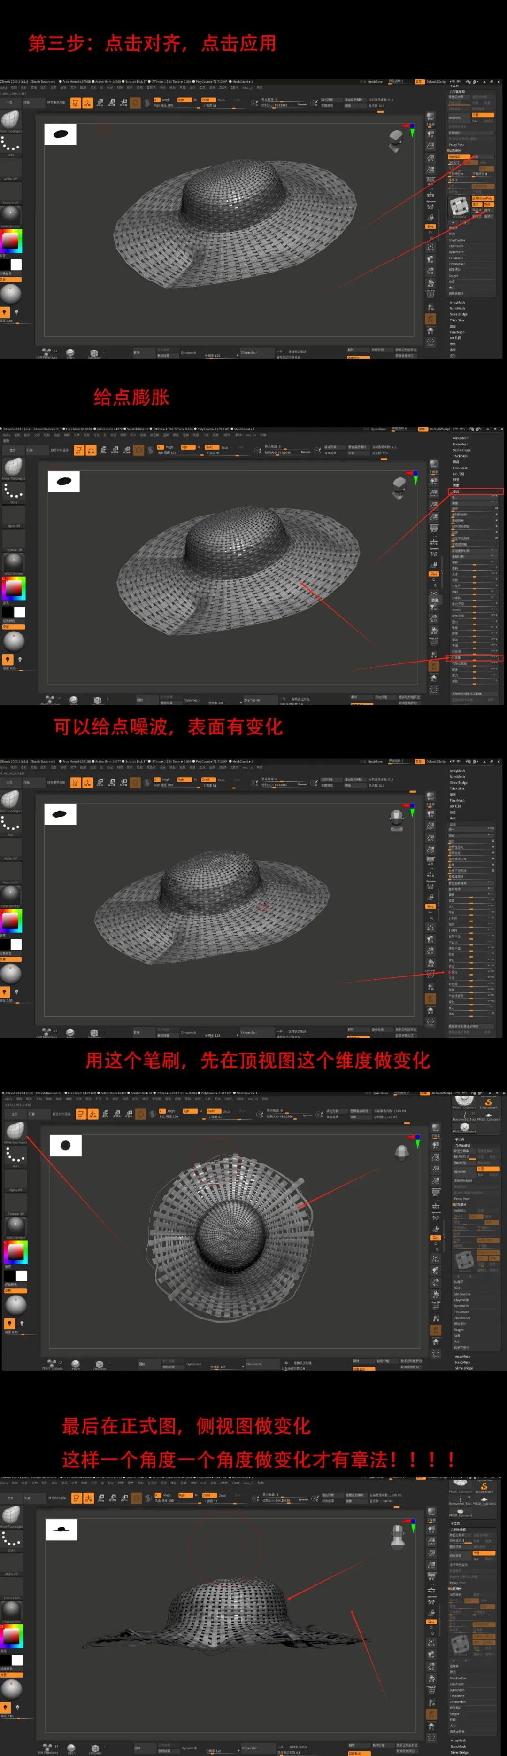This screenshot has width=507, height=1756.
Task: Expand ArrayMesh section in 膨胀 screenshot panel
Action: point(461,437)
